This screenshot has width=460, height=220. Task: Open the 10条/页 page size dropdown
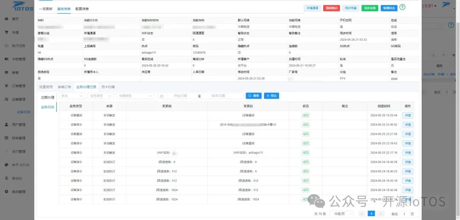click(341, 214)
